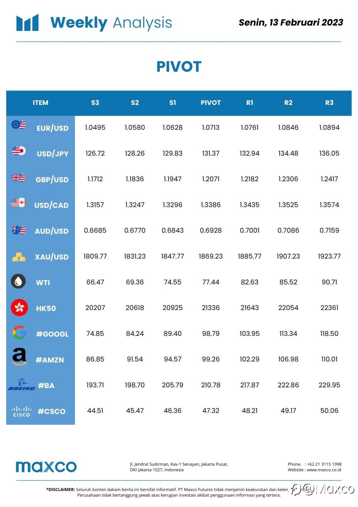358x507 pixels.
Task: Click the WTI oil drop icon
Action: pyautogui.click(x=18, y=282)
